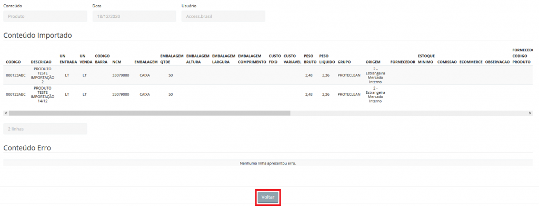
Task: Click the GRUPO column header
Action: tap(344, 62)
